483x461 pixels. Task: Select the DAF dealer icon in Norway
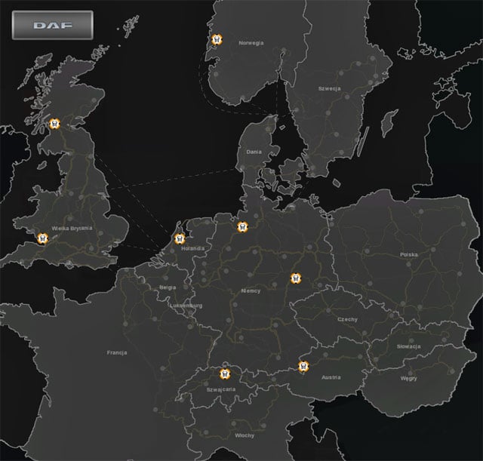[218, 40]
